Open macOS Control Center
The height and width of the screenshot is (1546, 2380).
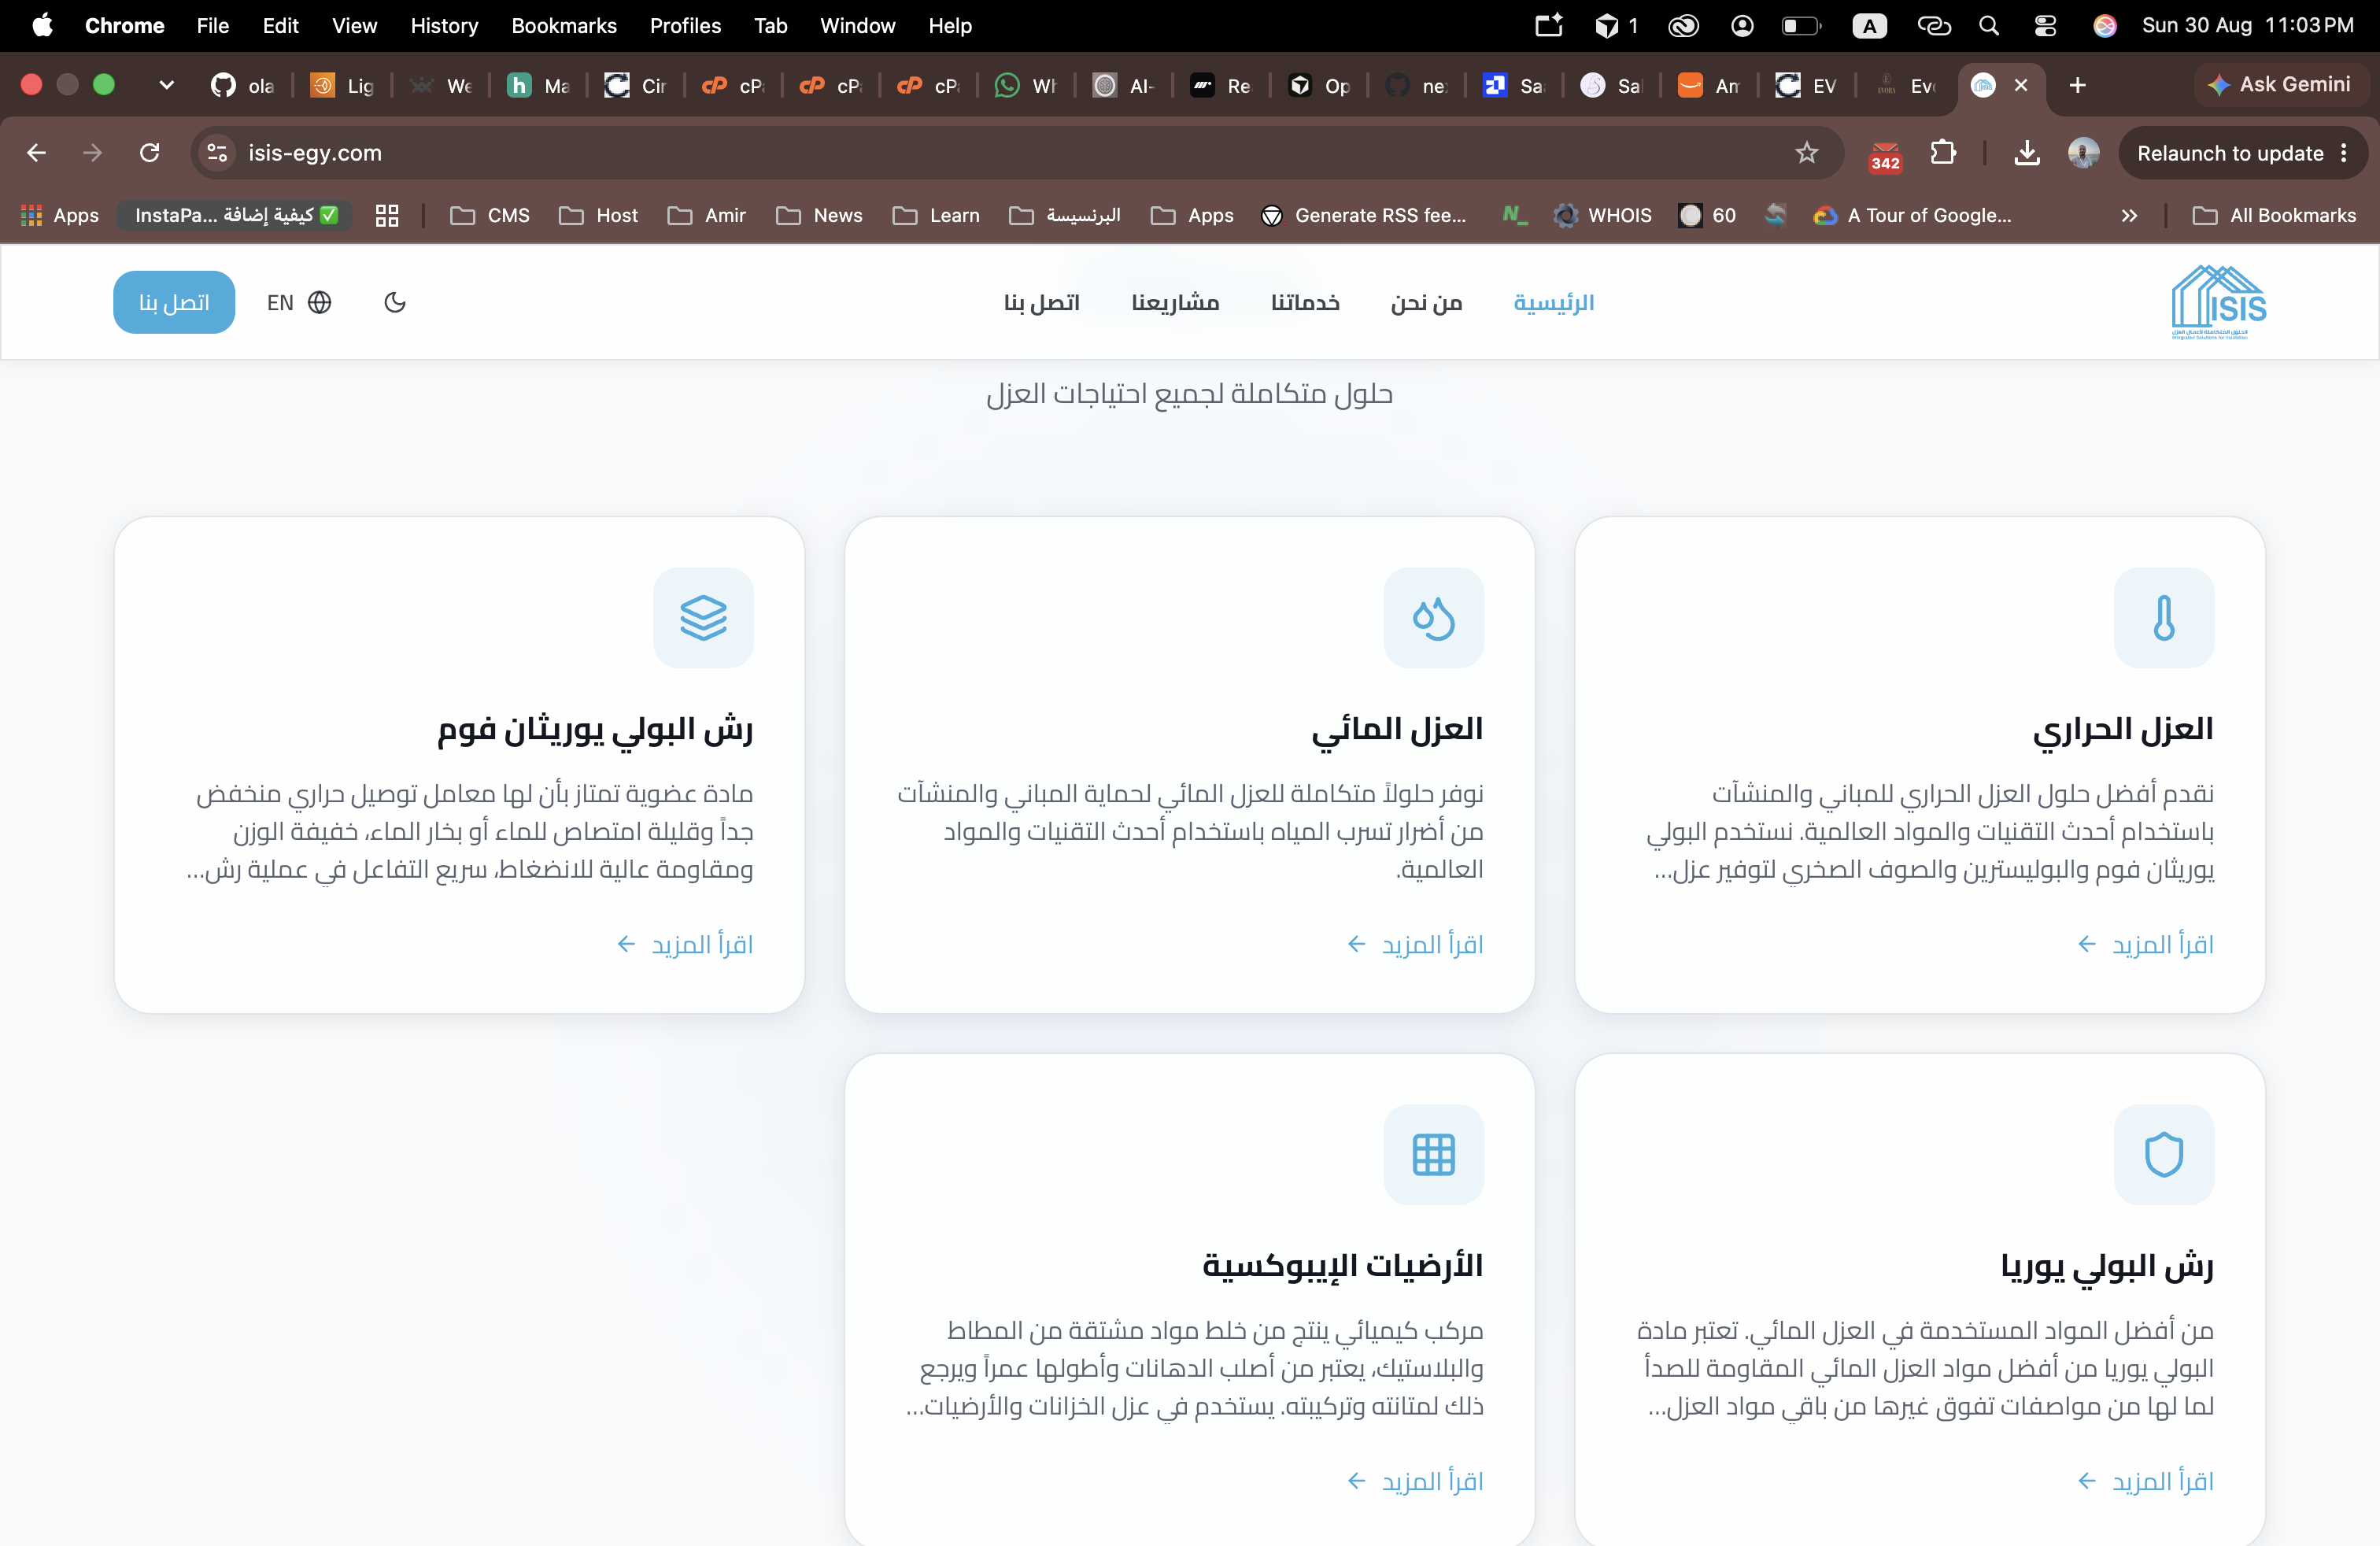[x=2045, y=25]
